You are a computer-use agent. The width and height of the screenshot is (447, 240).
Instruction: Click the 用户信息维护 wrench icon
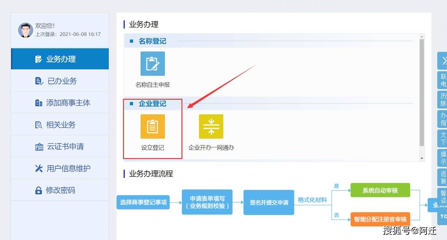(39, 168)
